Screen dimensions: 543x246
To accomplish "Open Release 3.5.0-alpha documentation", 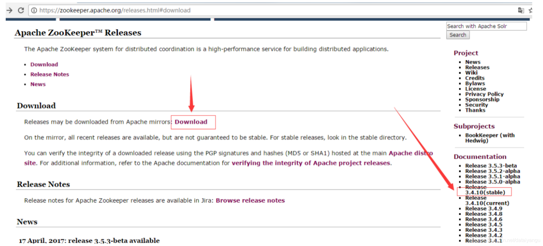I will [x=493, y=182].
